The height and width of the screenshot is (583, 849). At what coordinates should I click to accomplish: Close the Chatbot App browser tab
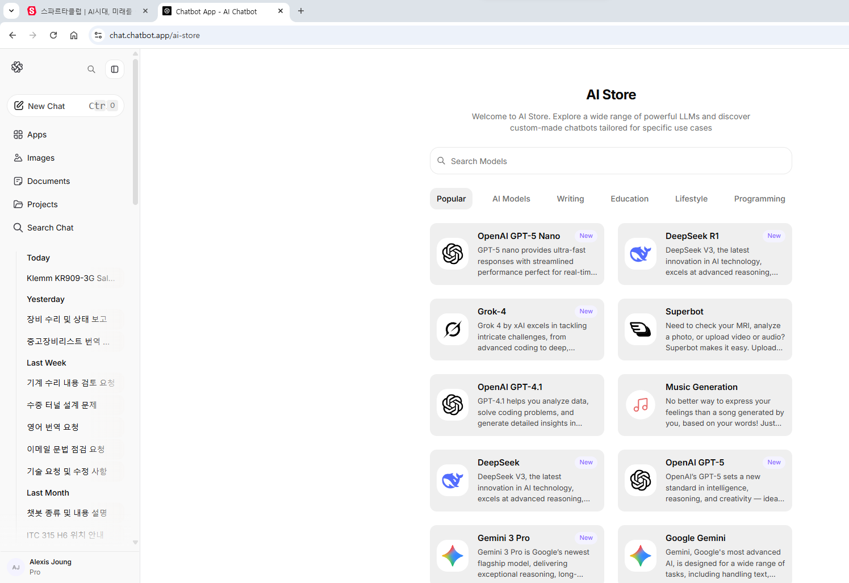[281, 11]
